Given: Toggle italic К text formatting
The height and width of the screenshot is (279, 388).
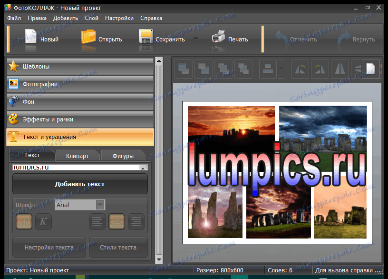Looking at the screenshot, I should [x=43, y=221].
